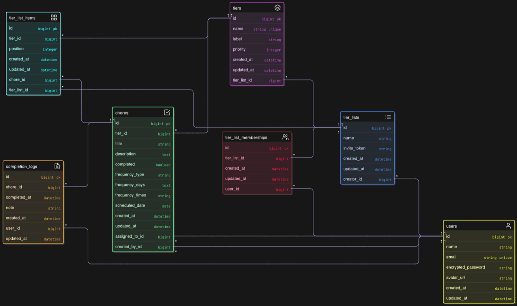Select the completion_logs table title
This screenshot has width=517, height=306.
click(x=21, y=167)
